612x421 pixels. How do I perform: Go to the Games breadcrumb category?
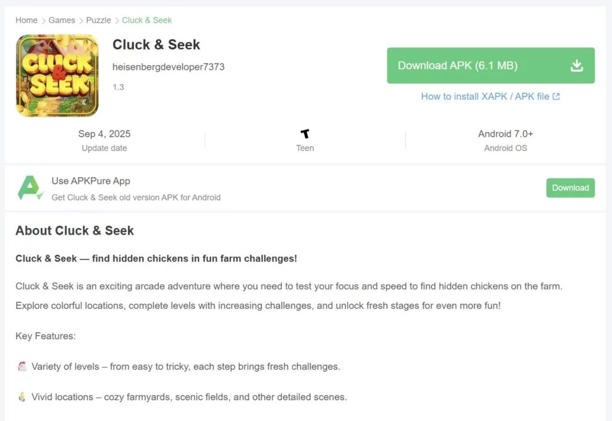(62, 20)
